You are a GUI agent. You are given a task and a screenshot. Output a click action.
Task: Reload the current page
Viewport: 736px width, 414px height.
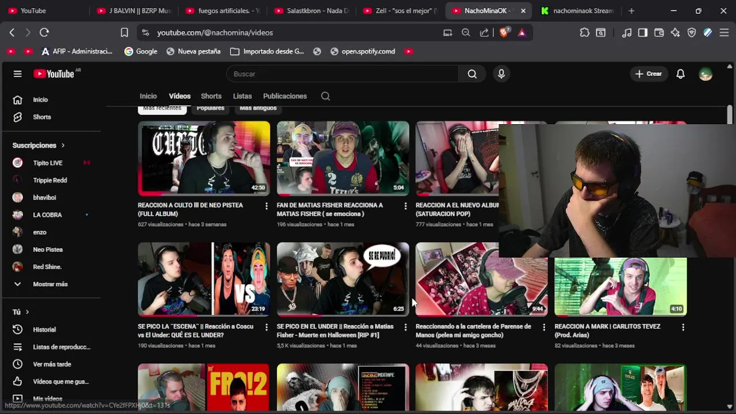click(x=44, y=33)
